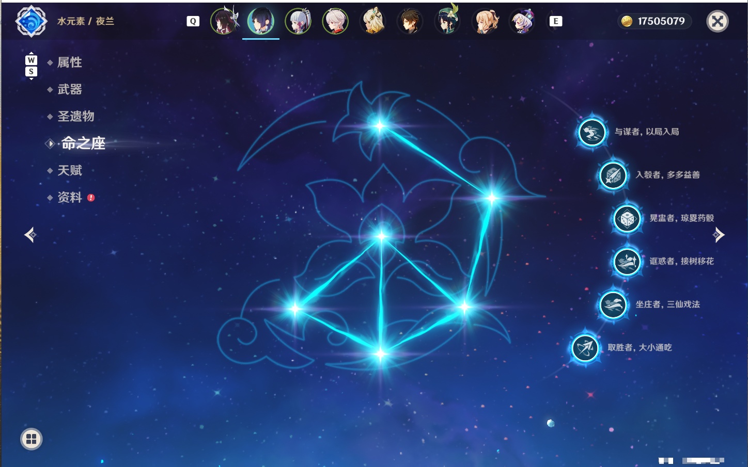Open the 坐庄者，三仙戏法 constellation node icon
The width and height of the screenshot is (748, 467).
pyautogui.click(x=613, y=305)
